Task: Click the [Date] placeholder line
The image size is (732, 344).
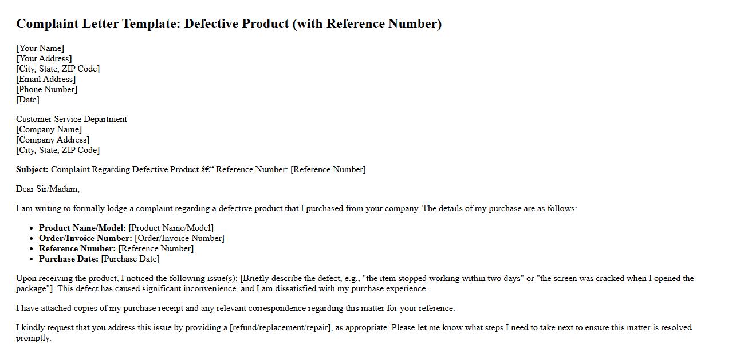Action: [x=27, y=100]
